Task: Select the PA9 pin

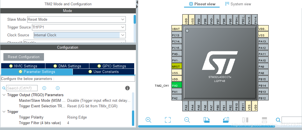Action: (263, 67)
